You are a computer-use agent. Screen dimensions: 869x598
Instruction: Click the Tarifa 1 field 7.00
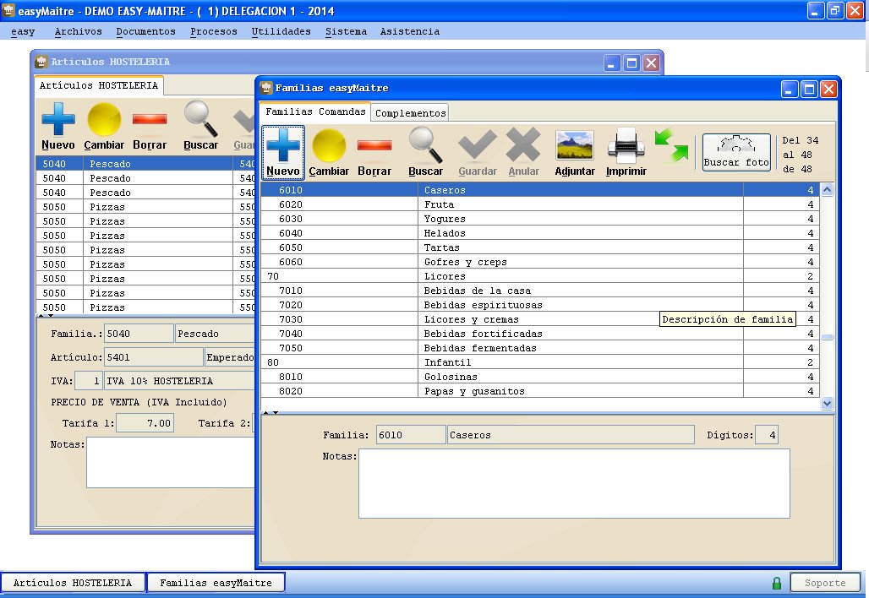(145, 423)
